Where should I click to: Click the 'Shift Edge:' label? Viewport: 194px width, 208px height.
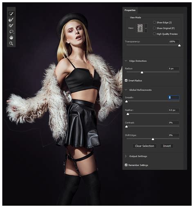tap(131, 135)
